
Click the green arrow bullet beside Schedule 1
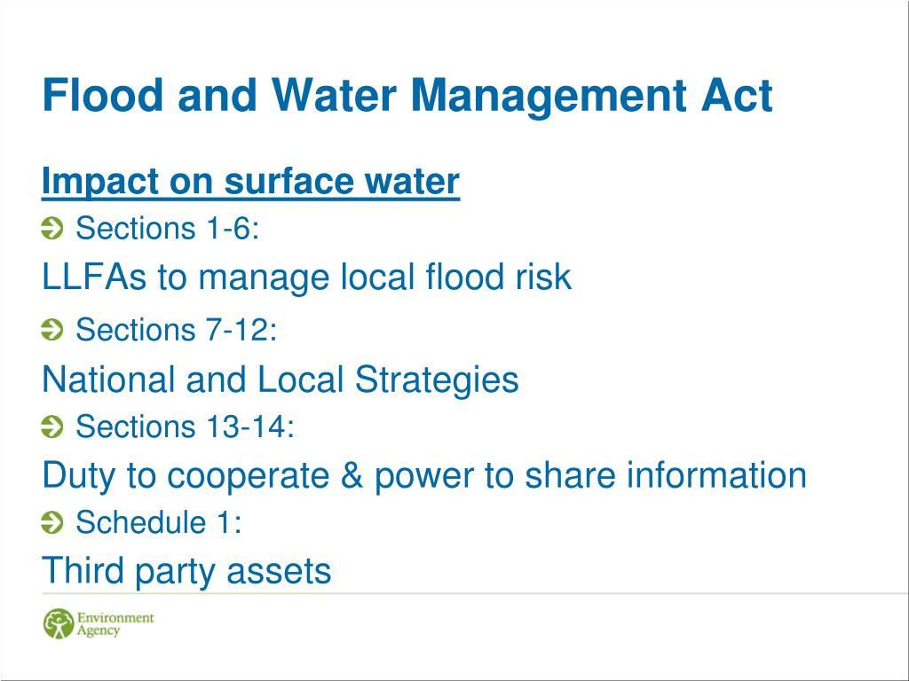pos(52,522)
